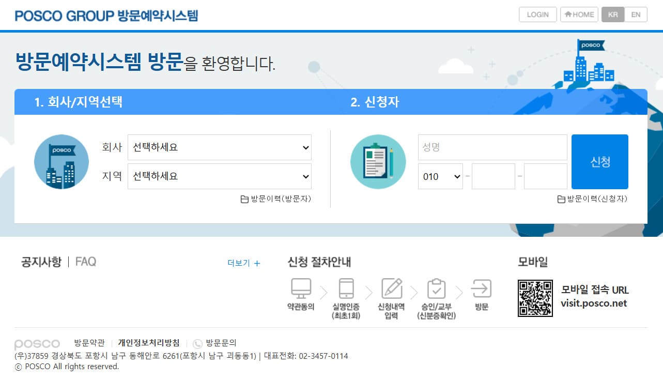The height and width of the screenshot is (380, 663).
Task: Click the 성명 name input field
Action: click(492, 147)
